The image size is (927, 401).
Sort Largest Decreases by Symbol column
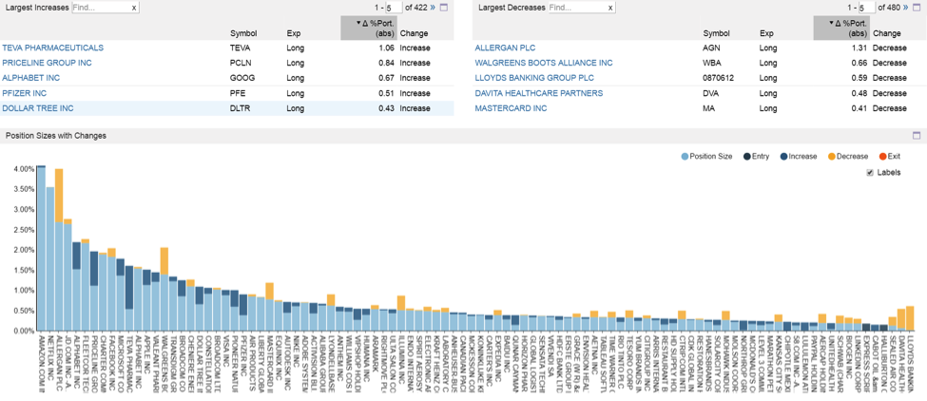(x=716, y=33)
